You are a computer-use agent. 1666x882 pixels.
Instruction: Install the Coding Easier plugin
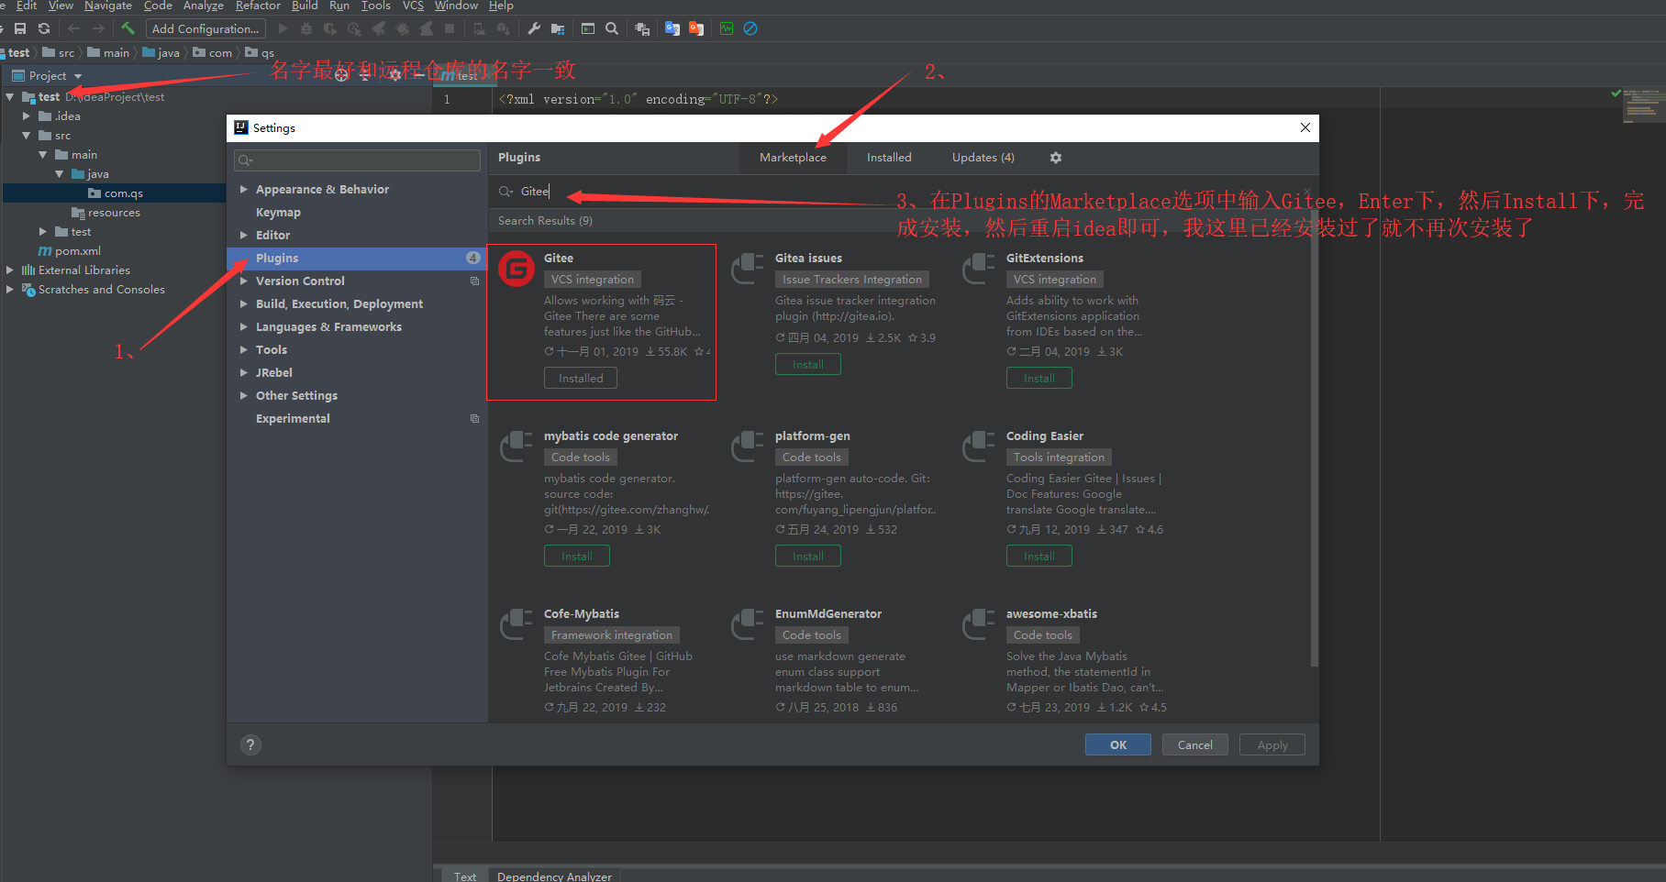click(1039, 556)
